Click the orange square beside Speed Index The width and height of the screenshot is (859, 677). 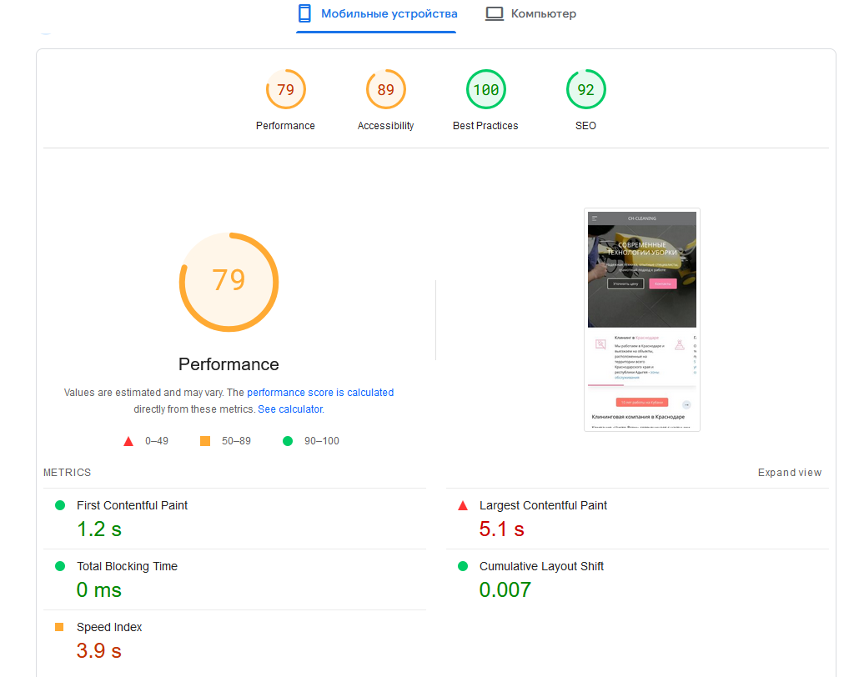pyautogui.click(x=59, y=627)
